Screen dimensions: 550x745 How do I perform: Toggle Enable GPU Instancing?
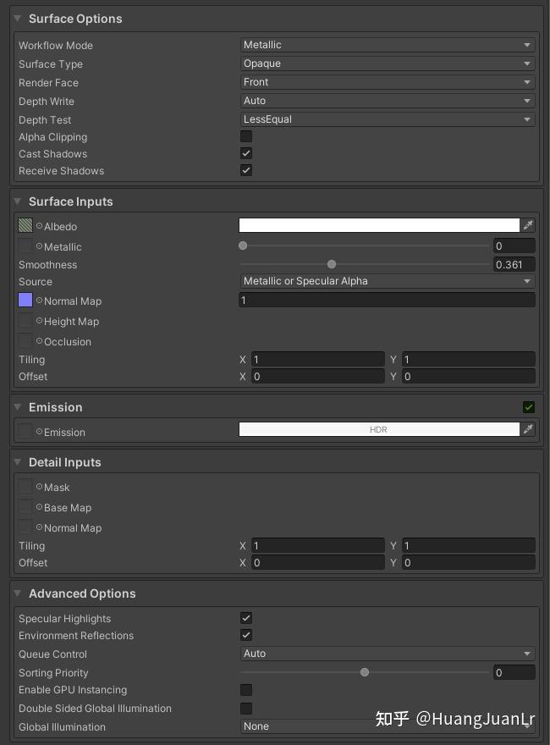coord(245,690)
